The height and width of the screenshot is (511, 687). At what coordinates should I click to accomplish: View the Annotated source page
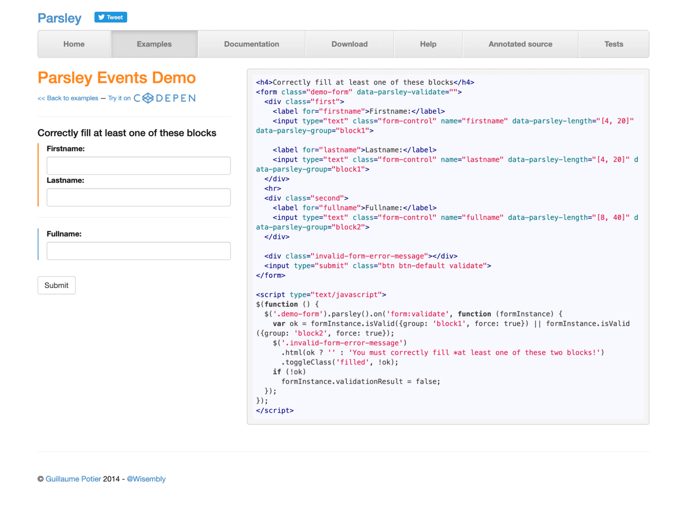point(520,44)
